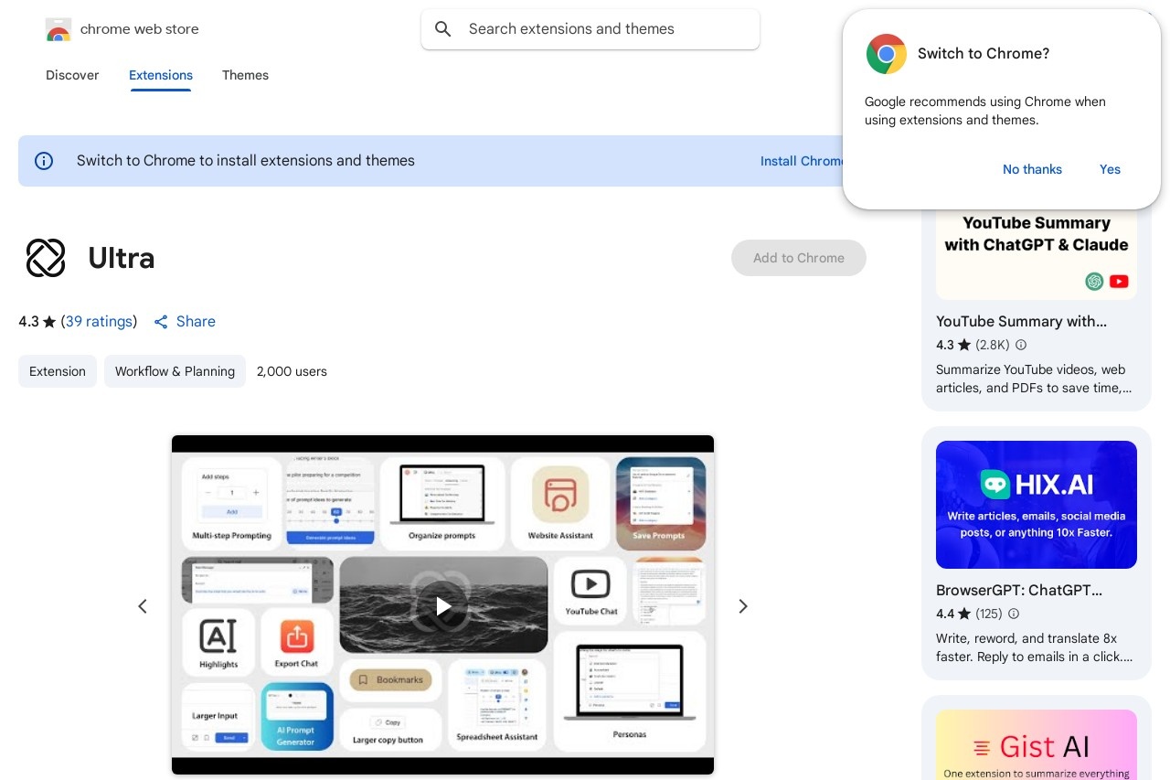Click the info icon in the blue banner

click(44, 161)
